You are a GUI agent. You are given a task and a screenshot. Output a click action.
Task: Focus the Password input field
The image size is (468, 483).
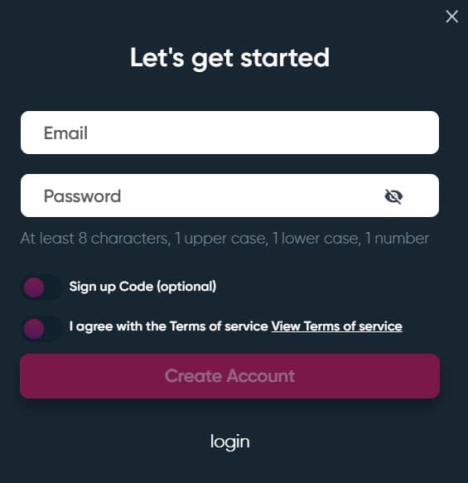229,196
